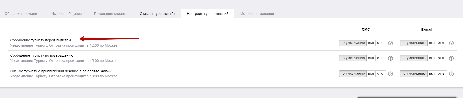Image resolution: width=463 pixels, height=98 pixels.
Task: Enable SMS 'вкл' for pre-departure message
Action: 371,43
